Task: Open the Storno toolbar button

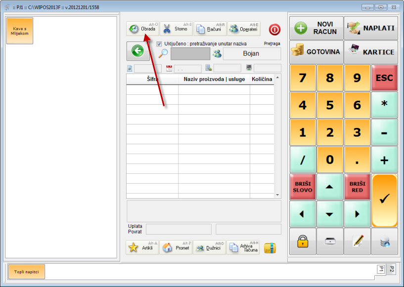Action: tap(176, 29)
